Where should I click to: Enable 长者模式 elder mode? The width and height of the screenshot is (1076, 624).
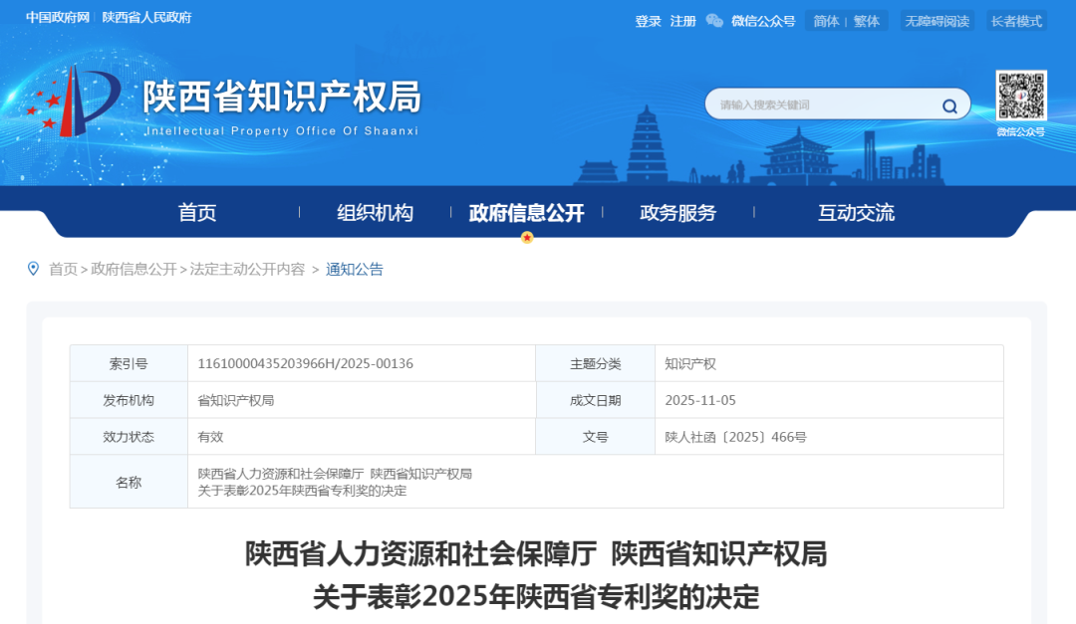click(1016, 20)
